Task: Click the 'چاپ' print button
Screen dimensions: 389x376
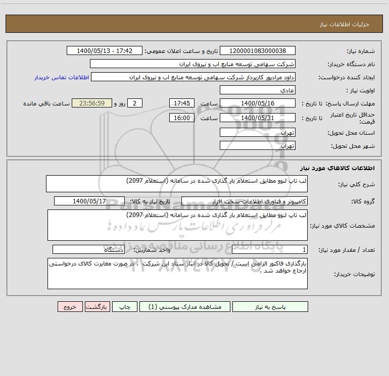Action: [125, 306]
